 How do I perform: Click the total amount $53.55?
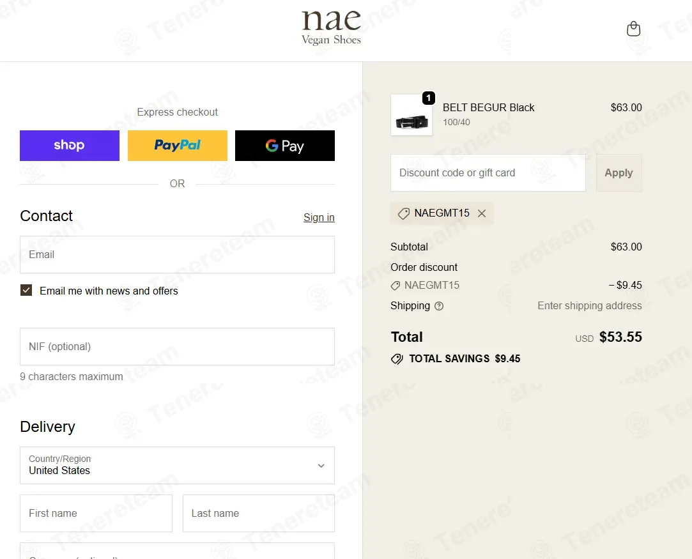pyautogui.click(x=620, y=337)
